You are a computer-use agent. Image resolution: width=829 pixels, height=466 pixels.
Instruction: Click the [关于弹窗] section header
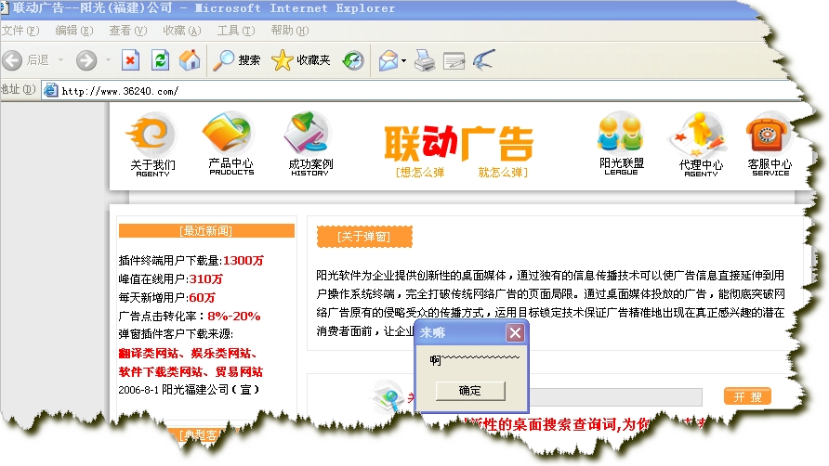364,237
